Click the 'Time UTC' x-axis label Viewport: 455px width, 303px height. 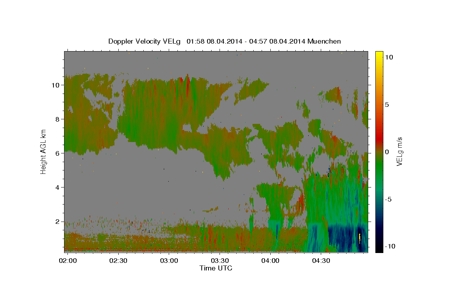(216, 268)
